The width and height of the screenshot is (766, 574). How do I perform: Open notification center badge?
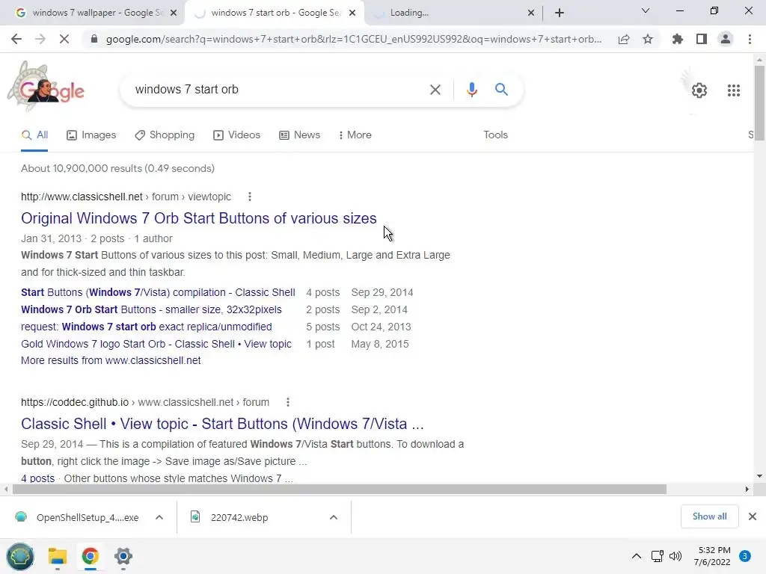coord(744,556)
